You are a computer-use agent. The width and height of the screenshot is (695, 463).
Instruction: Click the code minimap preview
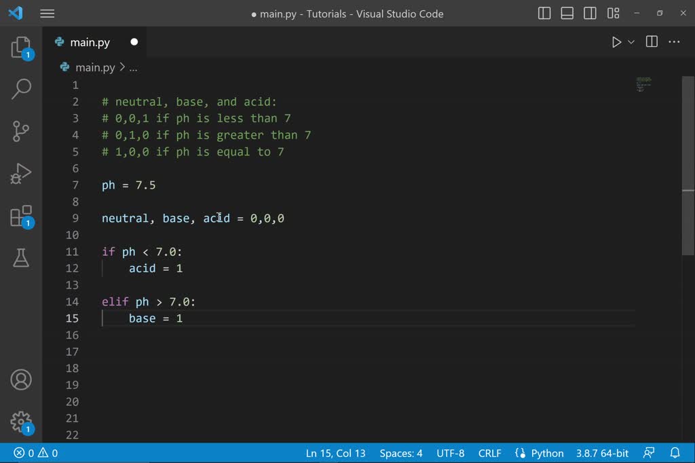click(643, 85)
